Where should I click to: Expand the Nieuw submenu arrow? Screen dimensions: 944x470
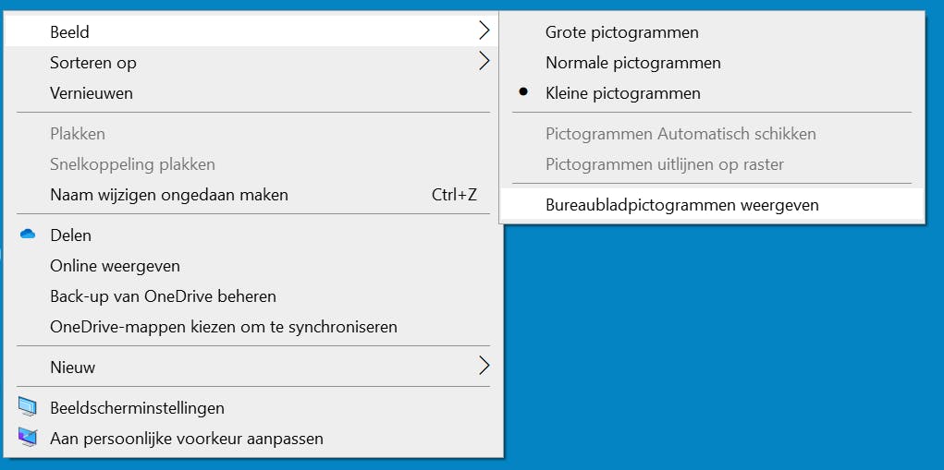tap(484, 367)
